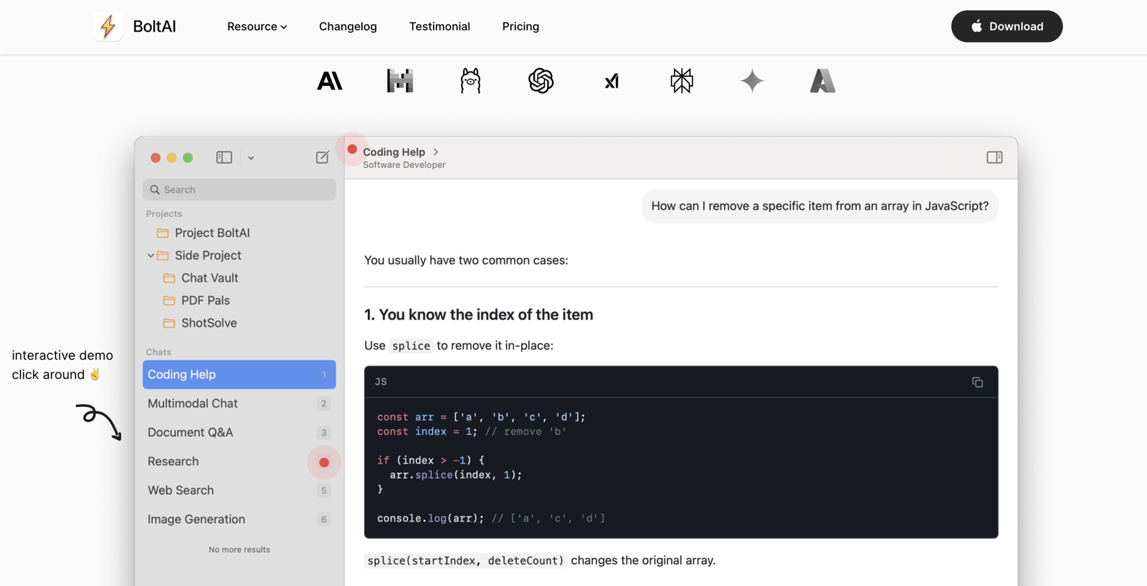Click the user question message bubble

coord(819,206)
